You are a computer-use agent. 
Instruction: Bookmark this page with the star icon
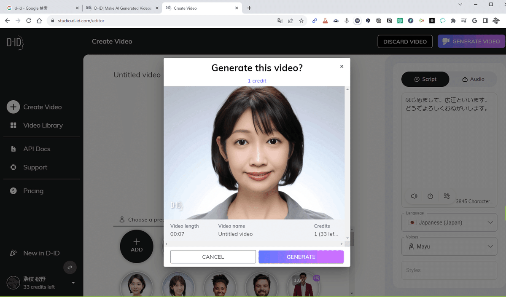301,21
